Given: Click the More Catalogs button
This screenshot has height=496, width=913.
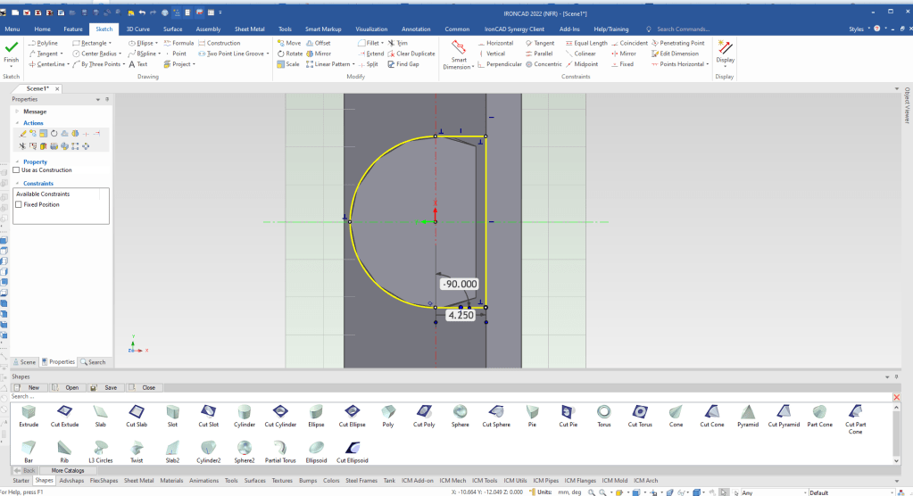Looking at the screenshot, I should [68, 470].
